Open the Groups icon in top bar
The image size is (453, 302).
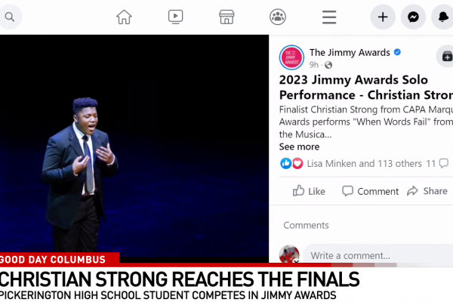(278, 17)
